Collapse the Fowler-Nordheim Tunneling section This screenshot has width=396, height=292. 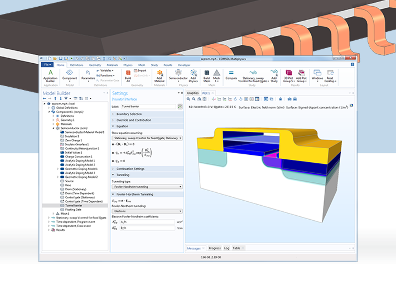[x=147, y=194]
